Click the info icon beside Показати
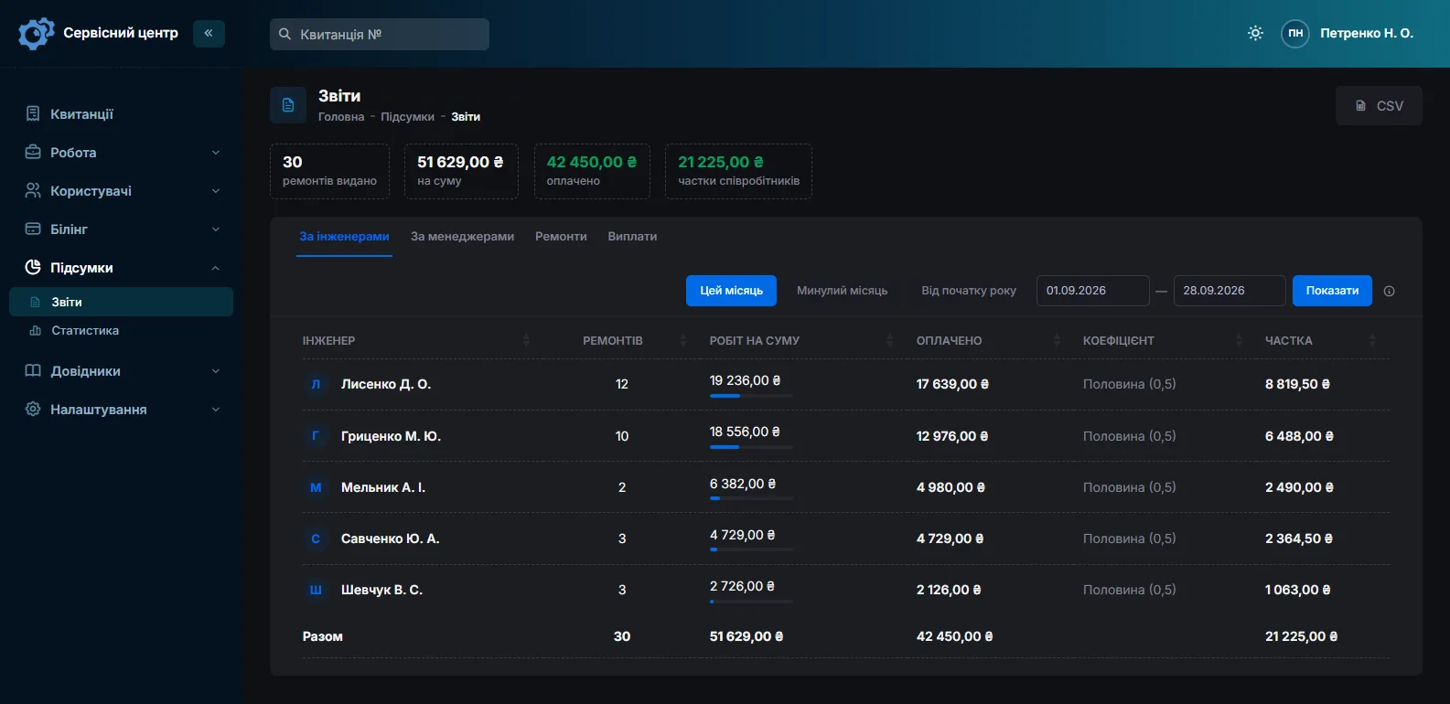This screenshot has height=704, width=1450. tap(1389, 291)
